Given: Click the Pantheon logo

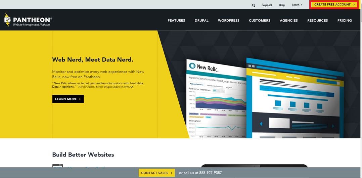Looking at the screenshot, I should tap(28, 20).
